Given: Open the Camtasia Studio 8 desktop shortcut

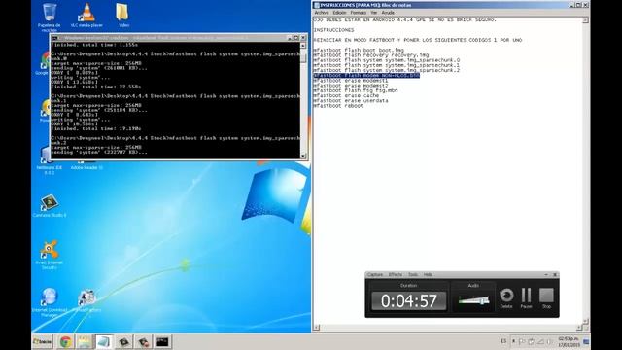Looking at the screenshot, I should point(50,205).
